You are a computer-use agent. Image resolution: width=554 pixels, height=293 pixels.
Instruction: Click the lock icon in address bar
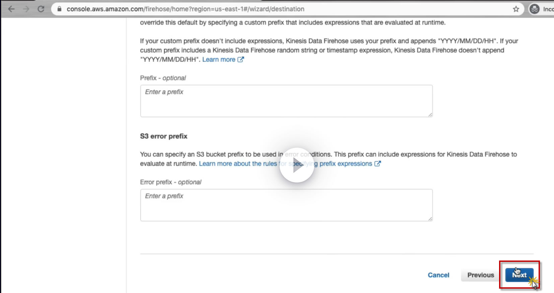[x=59, y=9]
